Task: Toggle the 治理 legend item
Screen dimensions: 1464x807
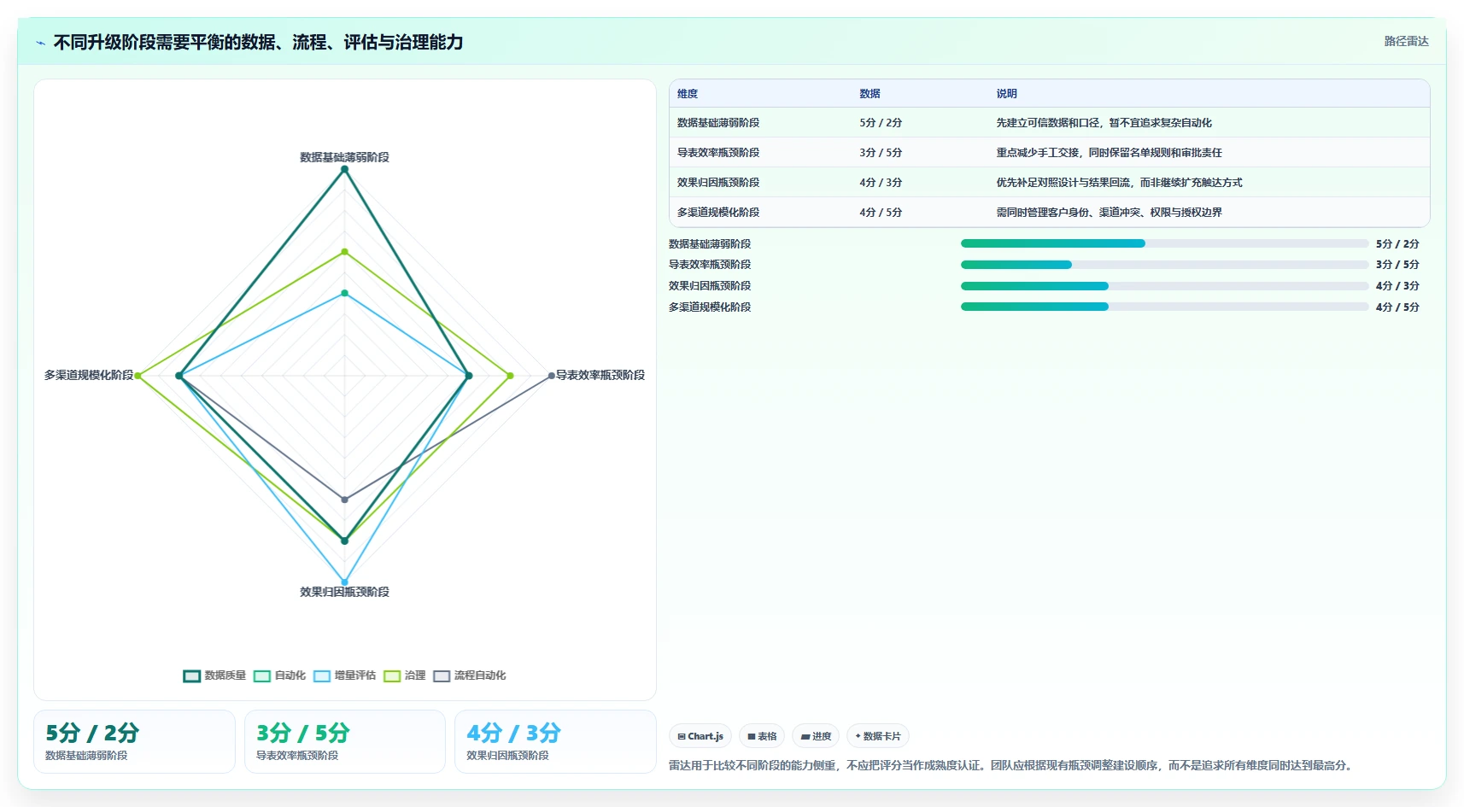Action: 404,675
